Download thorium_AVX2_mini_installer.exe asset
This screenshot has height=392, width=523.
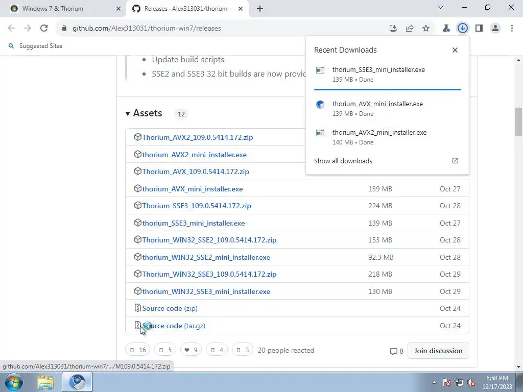[195, 155]
